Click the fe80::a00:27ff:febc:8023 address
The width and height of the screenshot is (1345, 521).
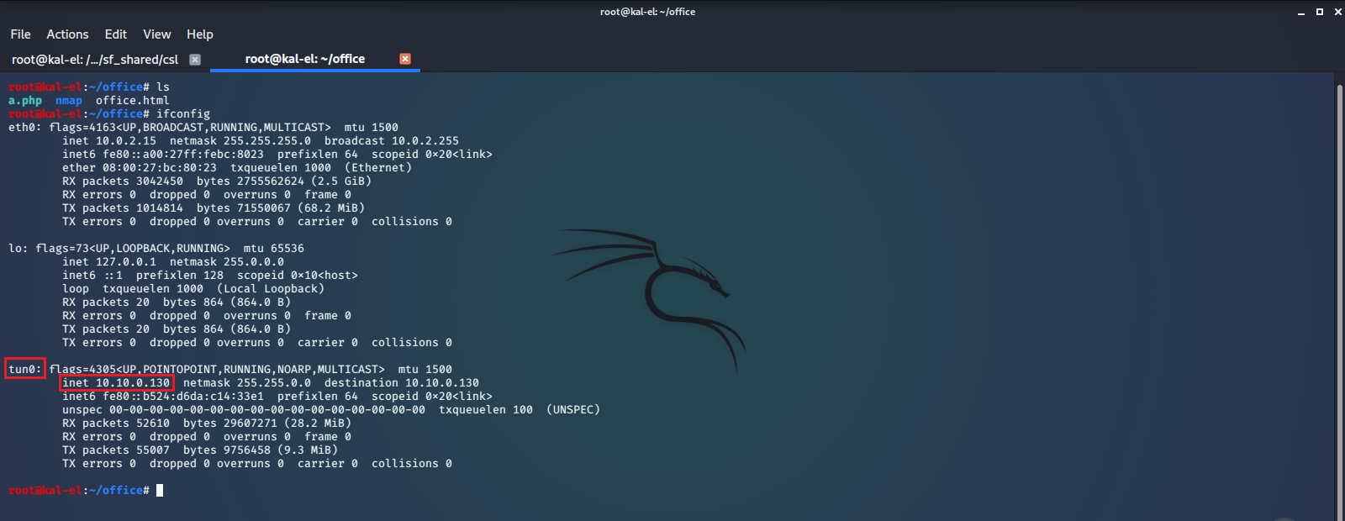[x=183, y=155]
